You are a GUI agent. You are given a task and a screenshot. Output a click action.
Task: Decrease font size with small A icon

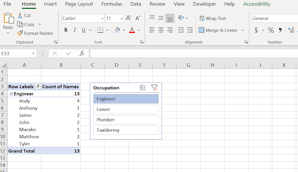138,18
